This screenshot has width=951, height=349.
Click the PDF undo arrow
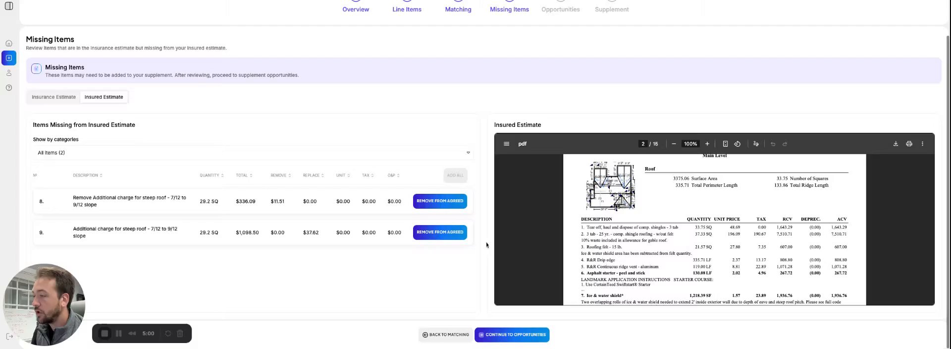[x=773, y=144]
